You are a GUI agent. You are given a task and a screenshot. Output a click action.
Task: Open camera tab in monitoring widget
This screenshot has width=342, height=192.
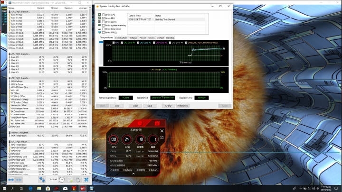(157, 123)
